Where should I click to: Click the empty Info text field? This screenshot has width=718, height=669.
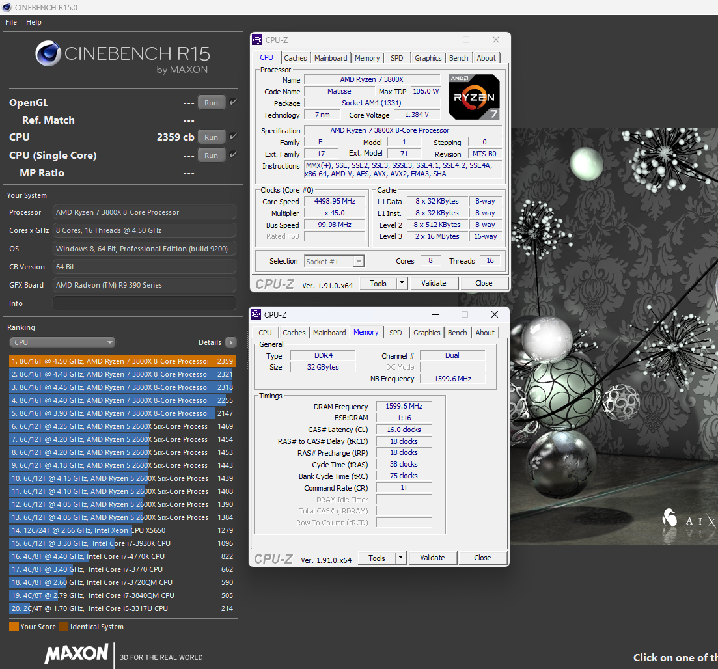pyautogui.click(x=144, y=303)
